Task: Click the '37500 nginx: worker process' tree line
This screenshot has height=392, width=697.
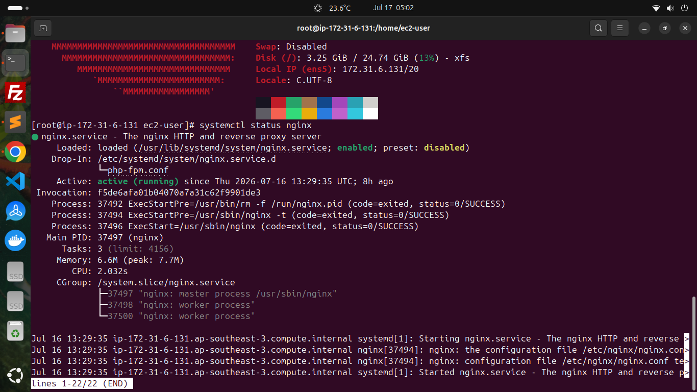Action: 182,316
